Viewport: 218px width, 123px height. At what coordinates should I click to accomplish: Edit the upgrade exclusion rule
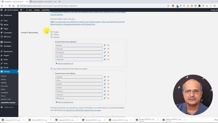pos(105,77)
